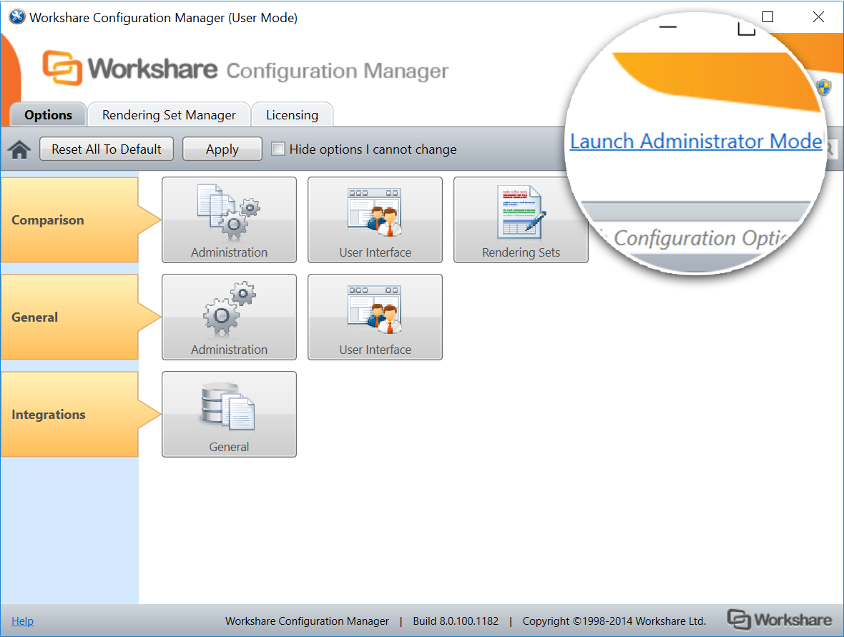
Task: Click Copyright ©1998-2014 Workshare Ltd. text
Action: (x=614, y=621)
